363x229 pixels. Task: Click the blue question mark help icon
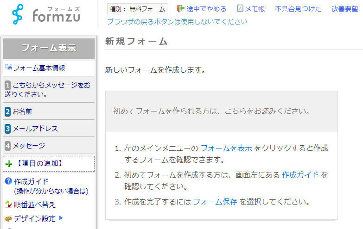[x=8, y=181]
